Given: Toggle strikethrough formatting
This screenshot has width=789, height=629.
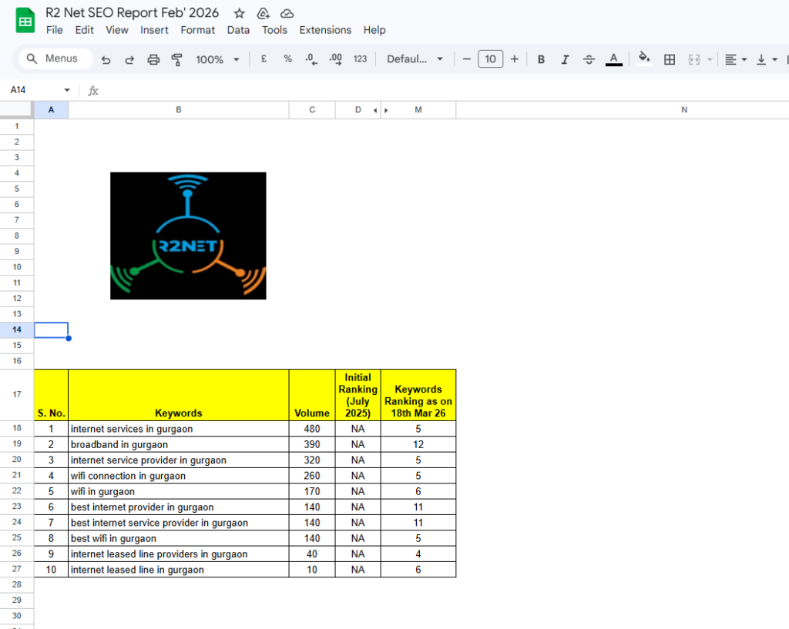Looking at the screenshot, I should click(x=589, y=59).
